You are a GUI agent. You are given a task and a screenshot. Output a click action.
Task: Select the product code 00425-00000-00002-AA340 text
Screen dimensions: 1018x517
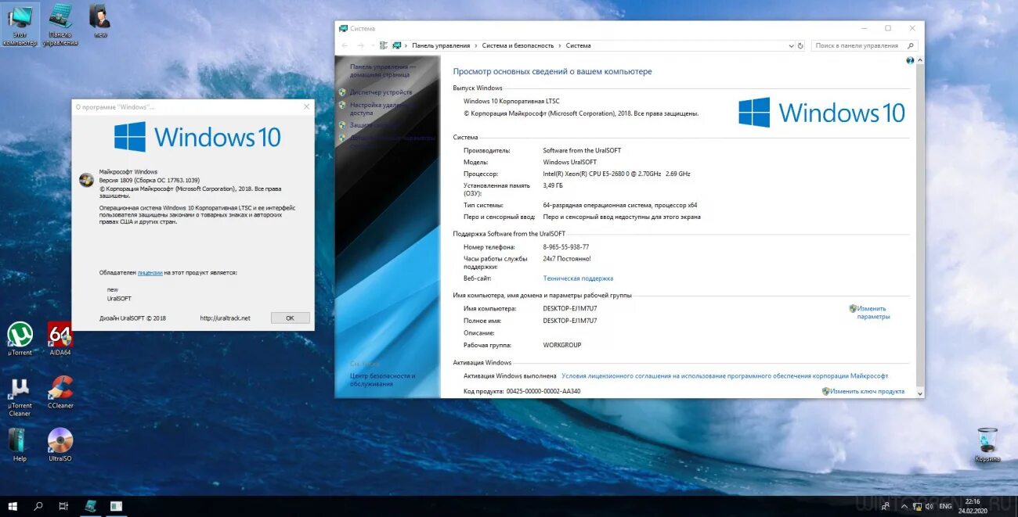click(x=543, y=391)
